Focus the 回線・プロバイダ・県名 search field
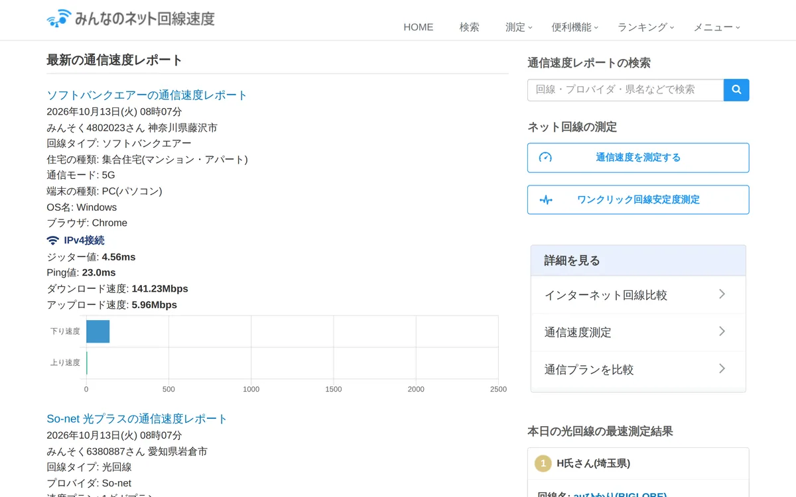The height and width of the screenshot is (497, 796). (626, 90)
